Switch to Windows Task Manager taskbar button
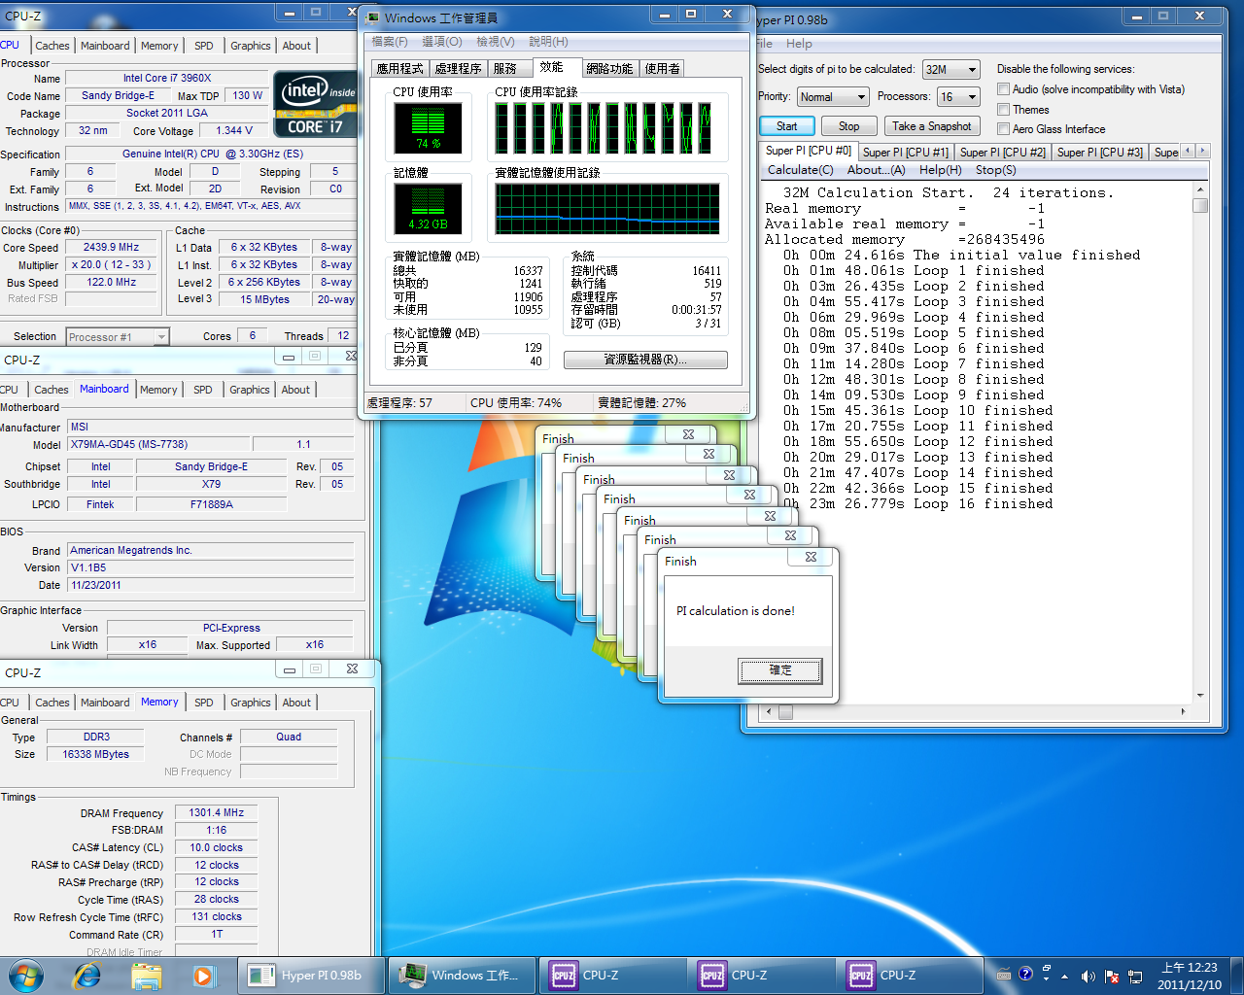 [x=462, y=976]
